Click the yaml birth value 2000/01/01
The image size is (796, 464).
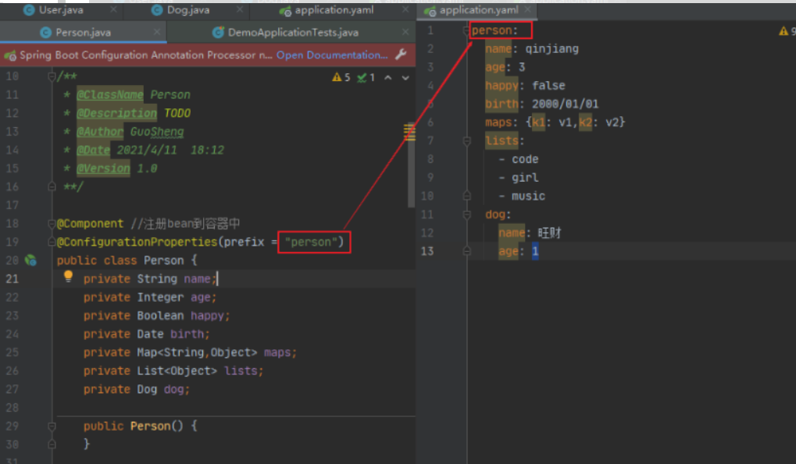[565, 104]
